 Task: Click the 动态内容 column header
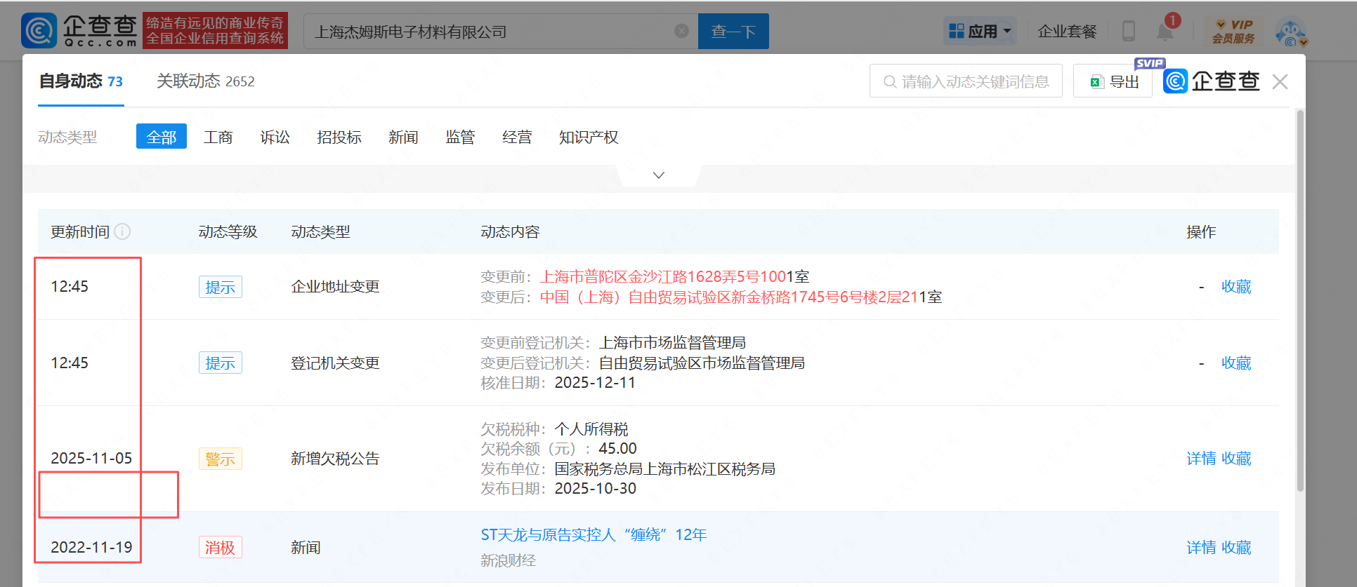tap(510, 231)
